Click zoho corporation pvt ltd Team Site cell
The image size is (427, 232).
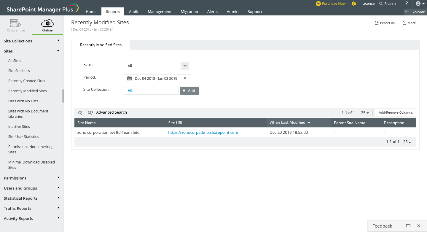tap(108, 132)
